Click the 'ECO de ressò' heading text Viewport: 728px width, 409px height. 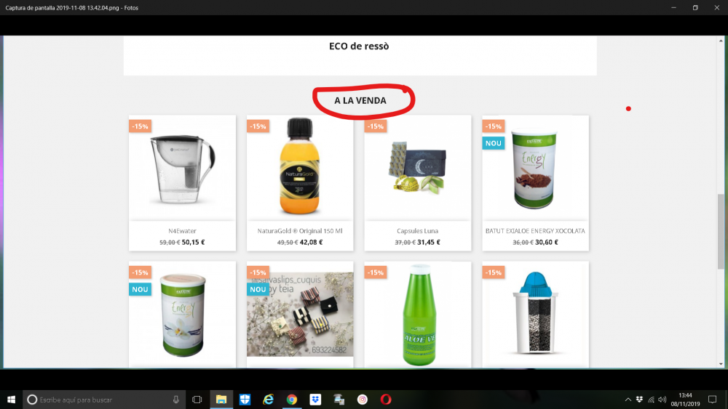click(359, 46)
